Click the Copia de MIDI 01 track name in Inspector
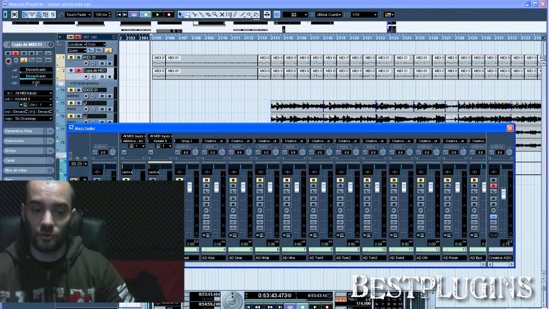549x309 pixels. tap(27, 45)
